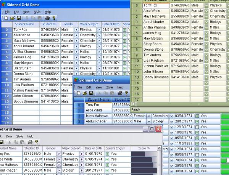Viewport: 229px width, 175px height.
Task: Click Help question mark in bottom silver window
Action: click(37, 142)
